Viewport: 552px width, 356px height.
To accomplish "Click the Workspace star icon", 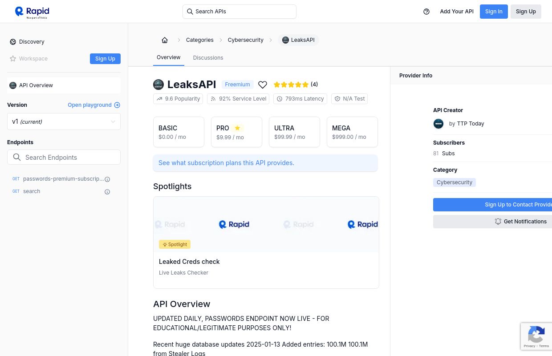I will pos(13,59).
